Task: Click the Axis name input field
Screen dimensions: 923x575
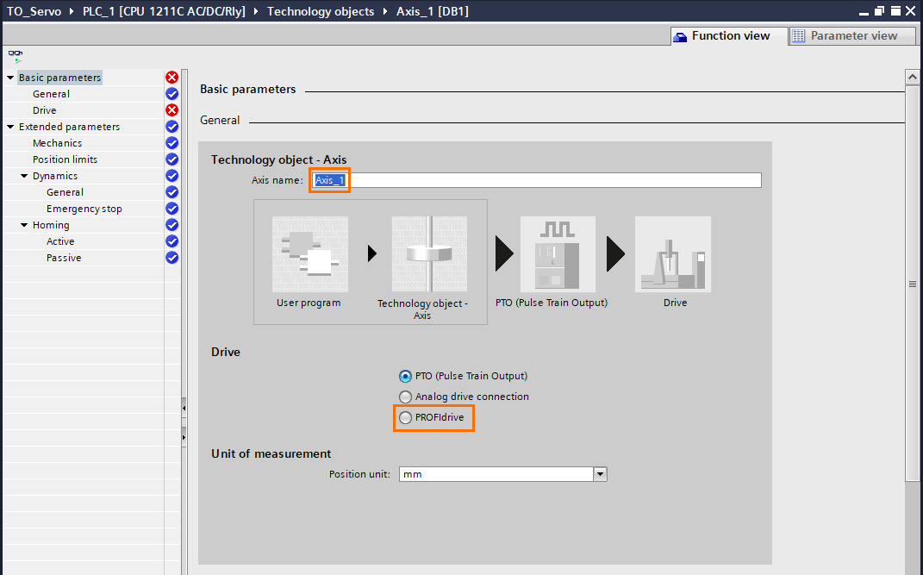Action: click(536, 180)
